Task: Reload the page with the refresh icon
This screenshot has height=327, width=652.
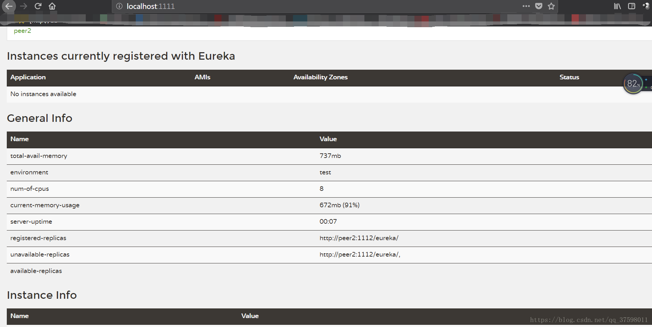Action: pyautogui.click(x=38, y=6)
